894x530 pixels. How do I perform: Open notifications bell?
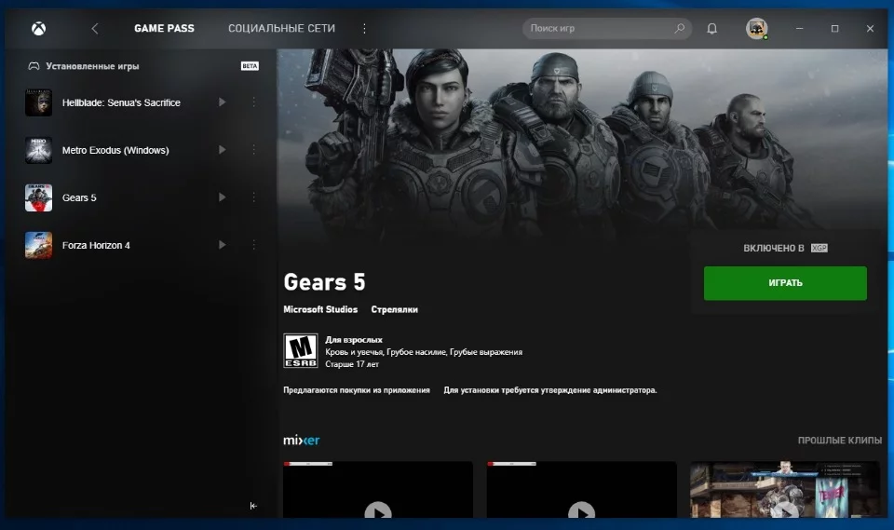[x=711, y=29]
